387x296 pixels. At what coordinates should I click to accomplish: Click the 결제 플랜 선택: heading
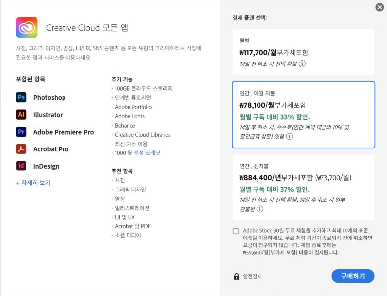250,18
